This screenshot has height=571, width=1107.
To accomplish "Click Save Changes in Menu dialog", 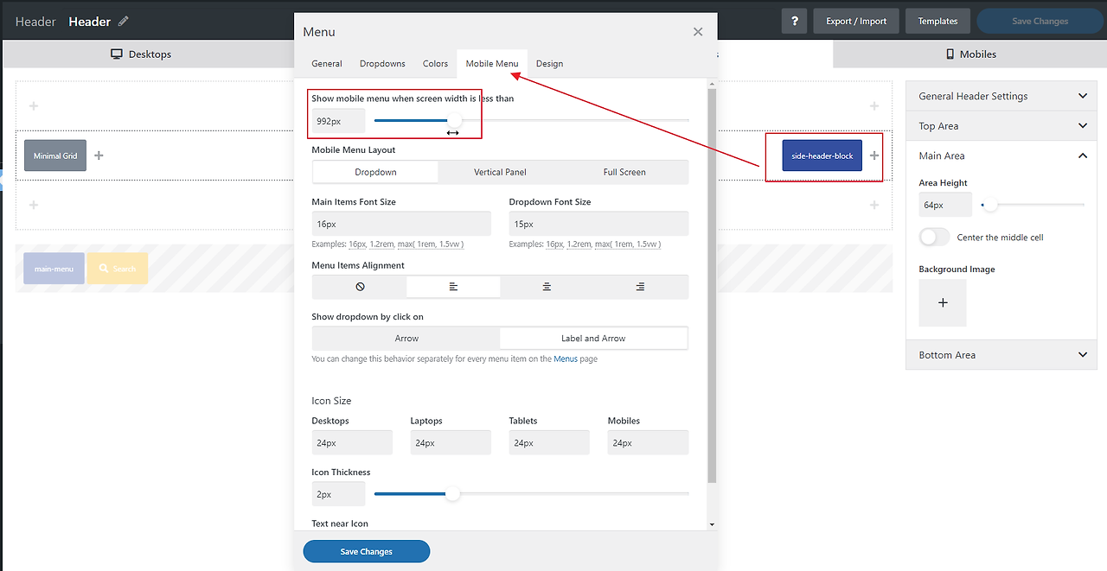I will 366,551.
